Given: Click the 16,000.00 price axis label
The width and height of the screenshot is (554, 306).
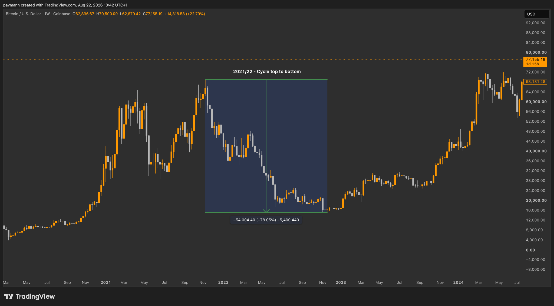Looking at the screenshot, I should click(x=536, y=210).
